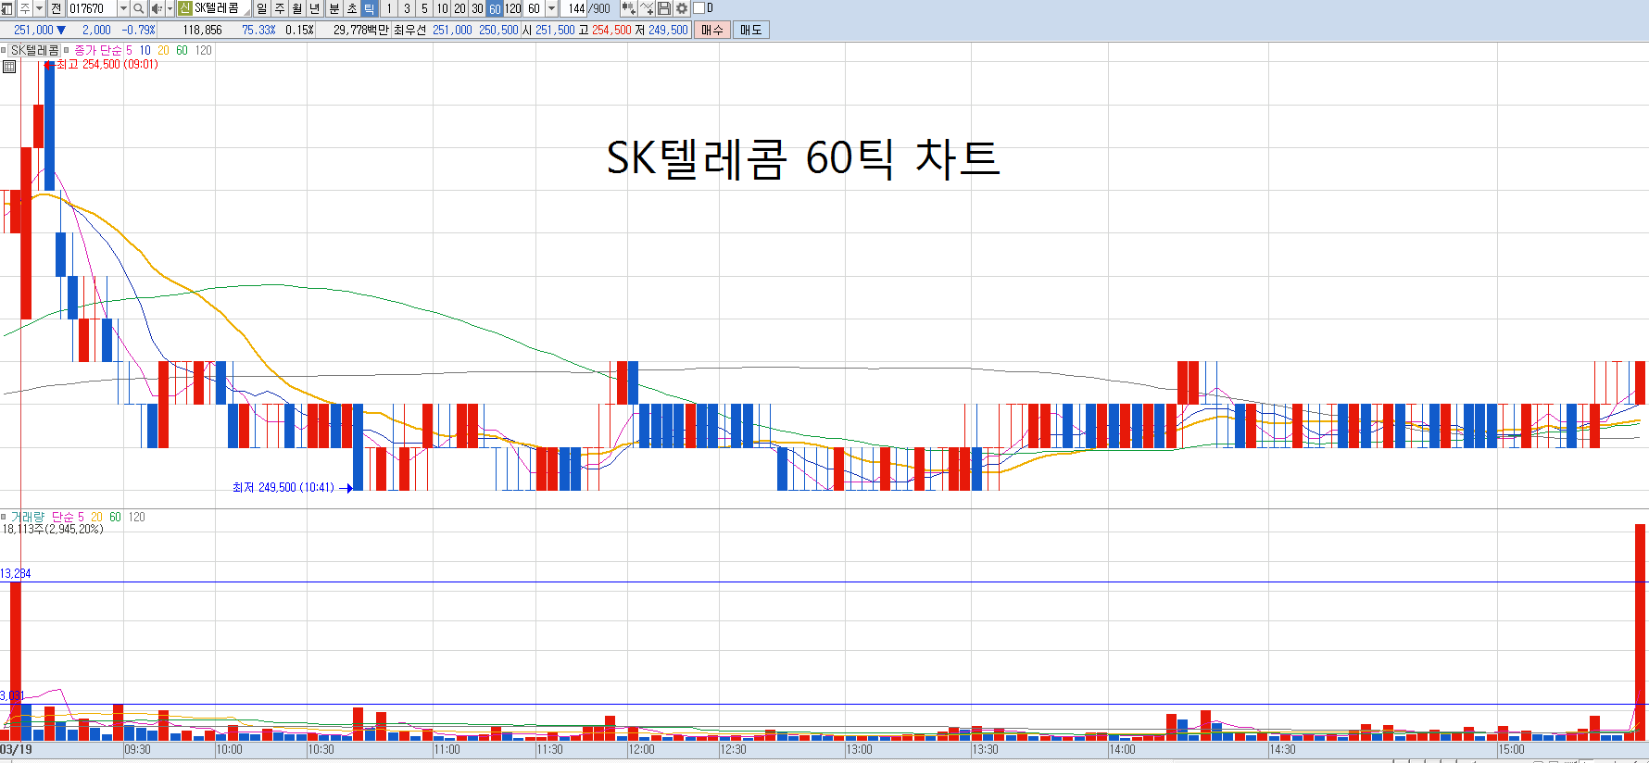
Task: Select interval 3
Action: pyautogui.click(x=407, y=8)
